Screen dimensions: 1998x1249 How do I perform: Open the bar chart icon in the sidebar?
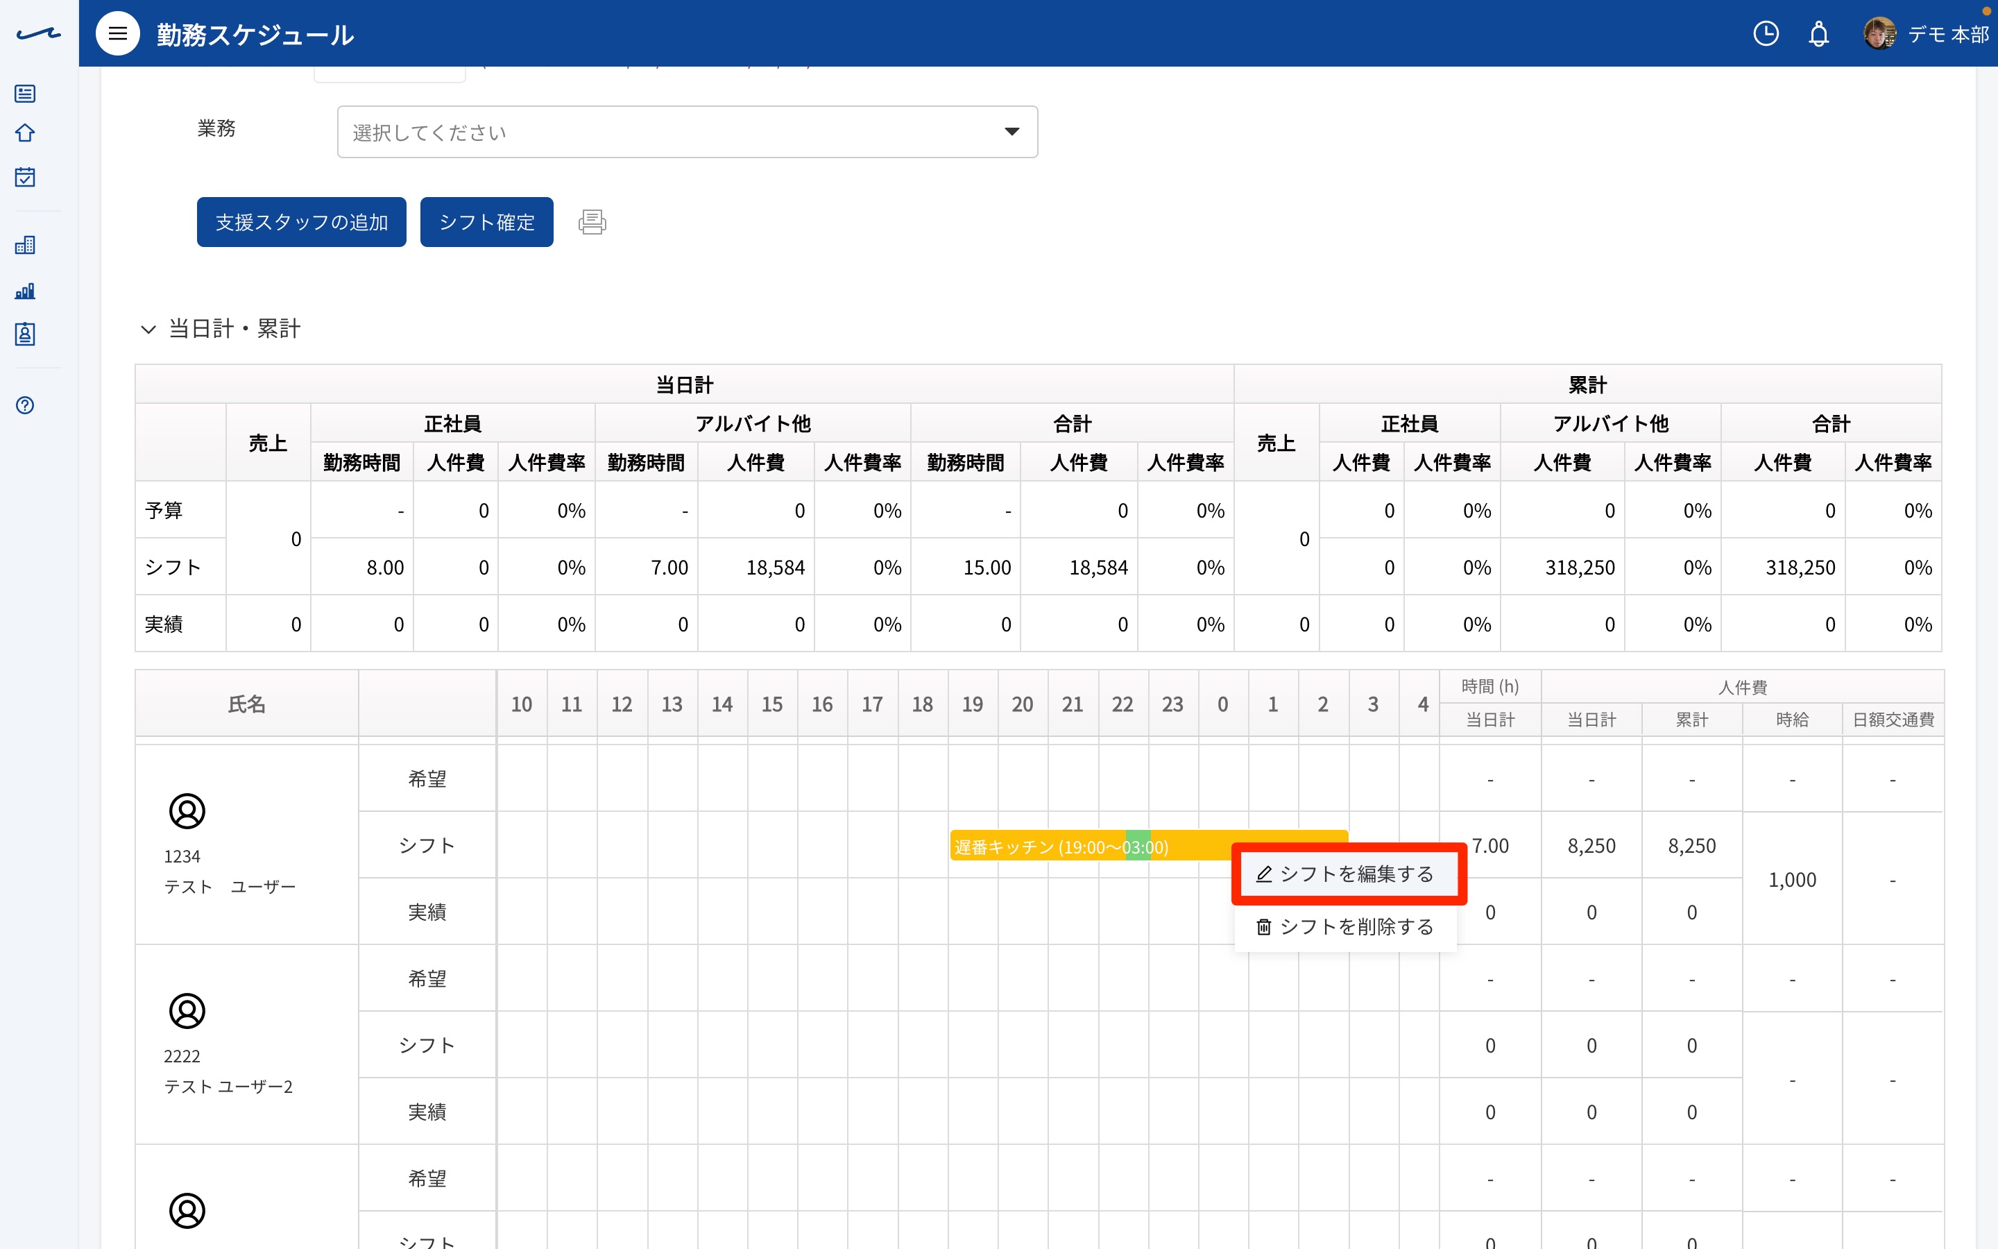[x=26, y=291]
